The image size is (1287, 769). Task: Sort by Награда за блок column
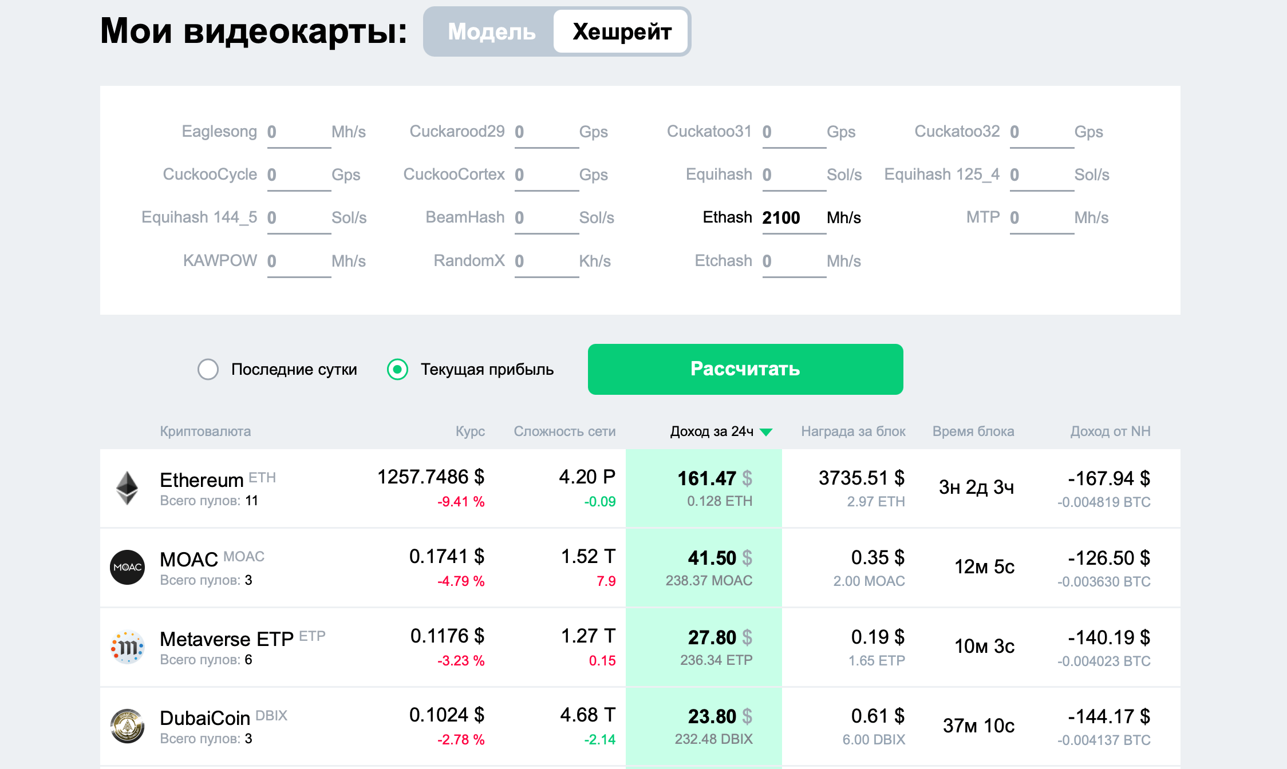coord(853,431)
